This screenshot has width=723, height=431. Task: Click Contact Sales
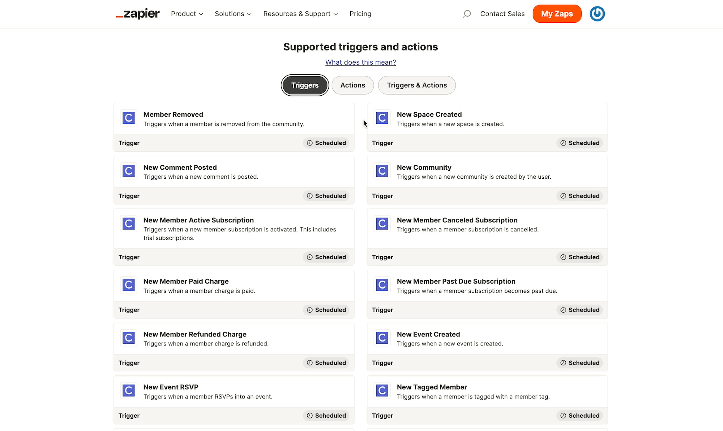coord(502,14)
